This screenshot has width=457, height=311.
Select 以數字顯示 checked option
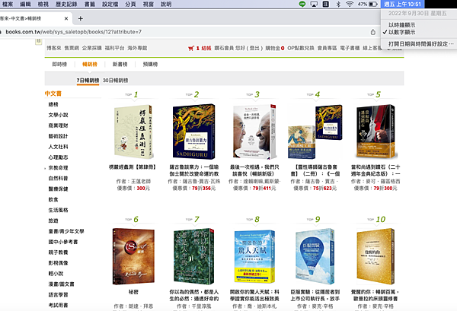(x=401, y=32)
